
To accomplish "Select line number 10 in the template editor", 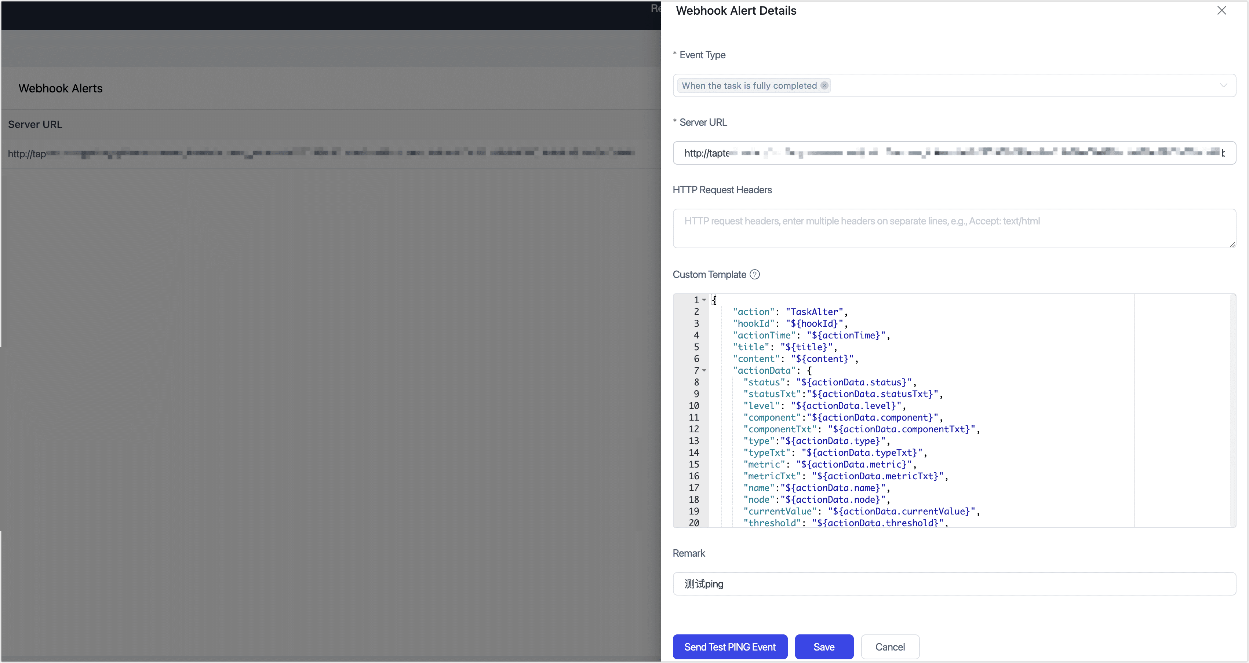I will pyautogui.click(x=693, y=406).
